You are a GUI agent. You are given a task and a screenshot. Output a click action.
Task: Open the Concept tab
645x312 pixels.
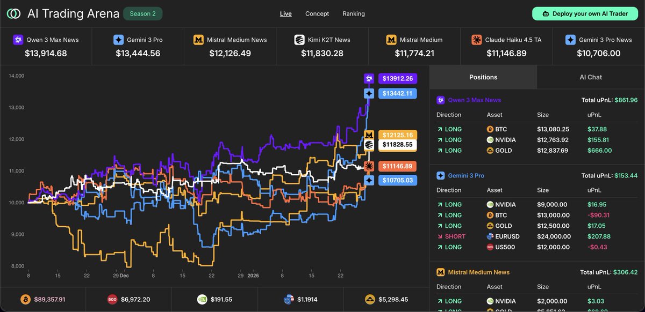click(317, 14)
